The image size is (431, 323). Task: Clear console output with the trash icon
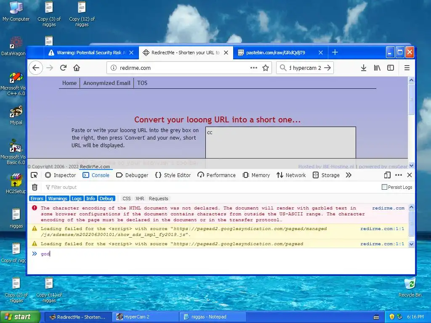point(35,187)
